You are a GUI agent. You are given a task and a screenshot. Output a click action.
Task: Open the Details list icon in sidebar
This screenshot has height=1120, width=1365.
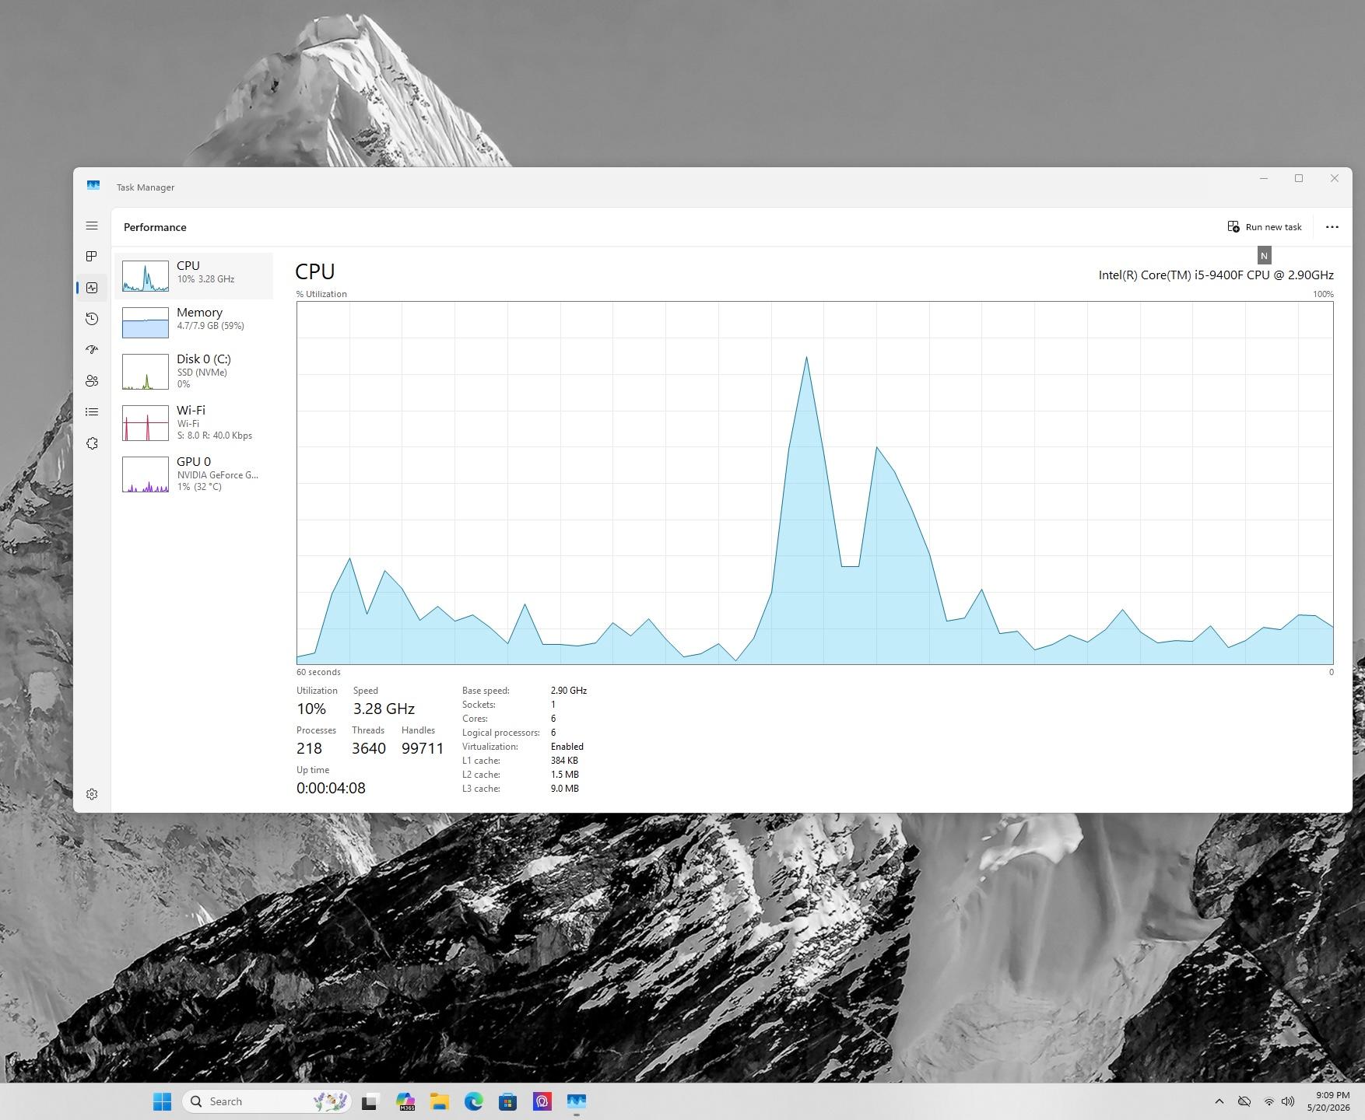coord(92,412)
